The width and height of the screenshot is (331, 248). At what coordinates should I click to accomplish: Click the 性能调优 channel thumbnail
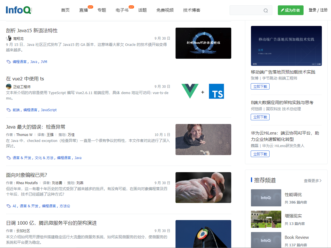point(266,198)
